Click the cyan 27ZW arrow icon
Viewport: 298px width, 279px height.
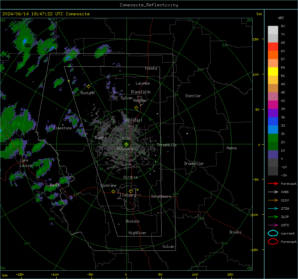(273, 209)
